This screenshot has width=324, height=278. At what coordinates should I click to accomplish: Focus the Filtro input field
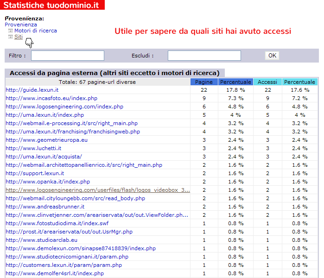68,56
